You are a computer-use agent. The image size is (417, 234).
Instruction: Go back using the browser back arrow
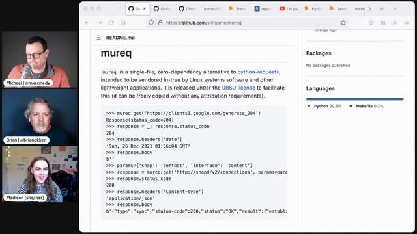87,23
